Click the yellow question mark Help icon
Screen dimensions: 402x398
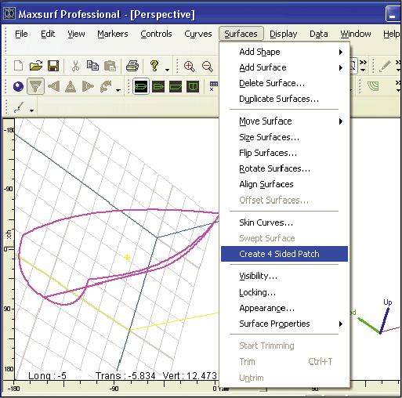(154, 66)
